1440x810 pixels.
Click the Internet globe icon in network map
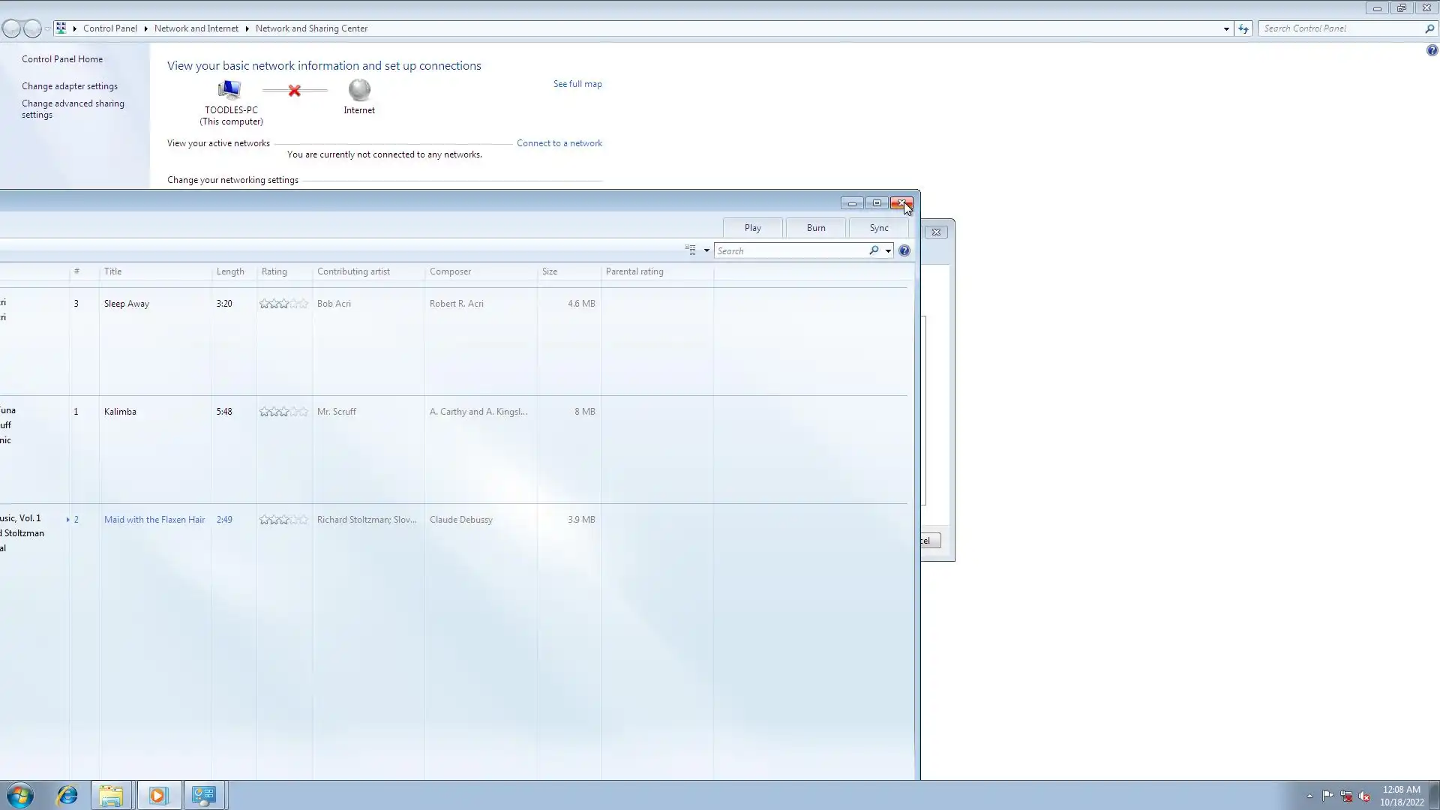tap(359, 90)
